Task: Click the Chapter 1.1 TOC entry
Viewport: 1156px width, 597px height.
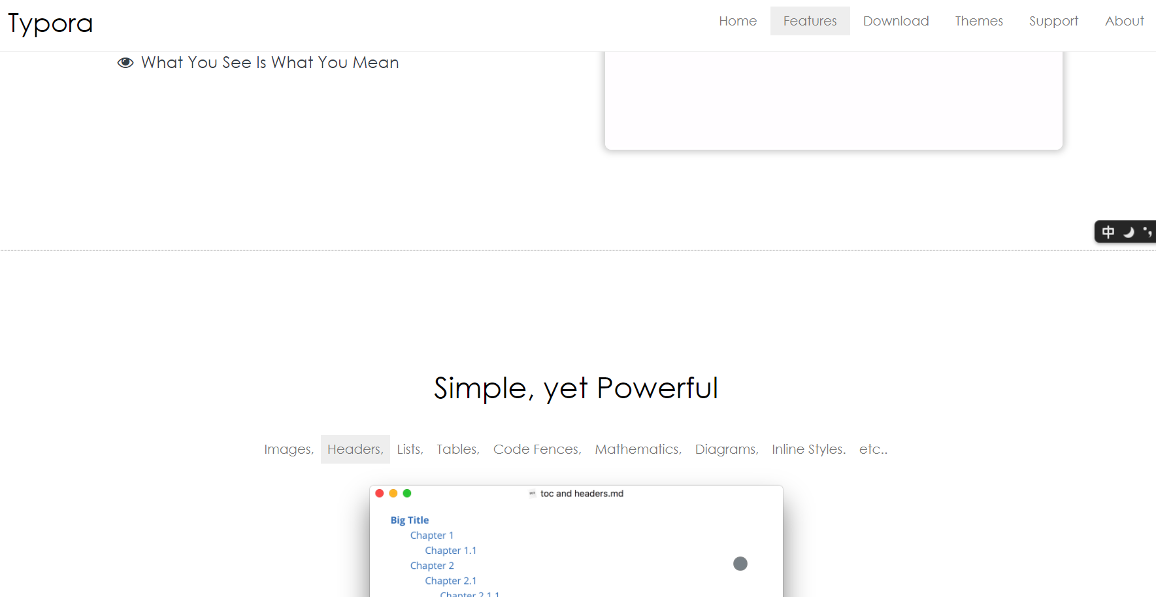Action: (x=451, y=551)
